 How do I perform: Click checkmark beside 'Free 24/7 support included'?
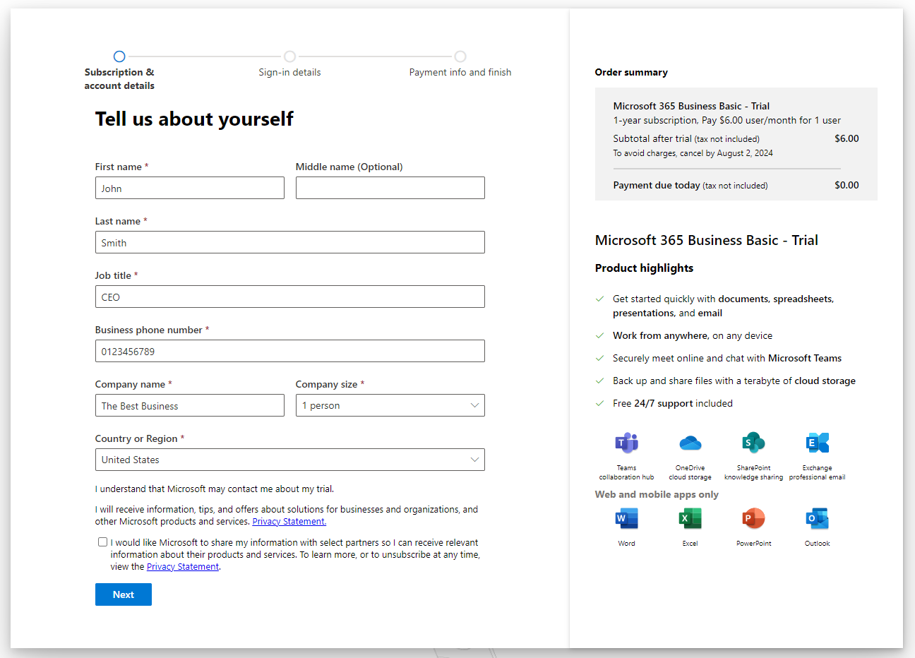click(599, 403)
